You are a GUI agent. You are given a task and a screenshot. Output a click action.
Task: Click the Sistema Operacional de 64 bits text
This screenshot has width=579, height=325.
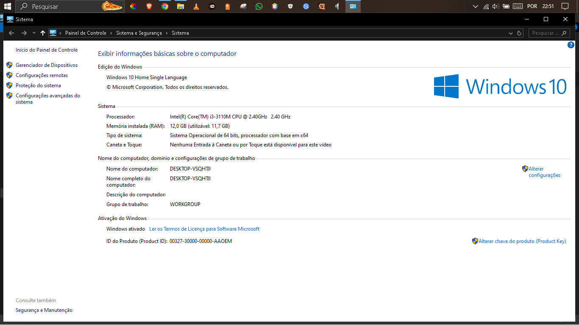pos(239,135)
